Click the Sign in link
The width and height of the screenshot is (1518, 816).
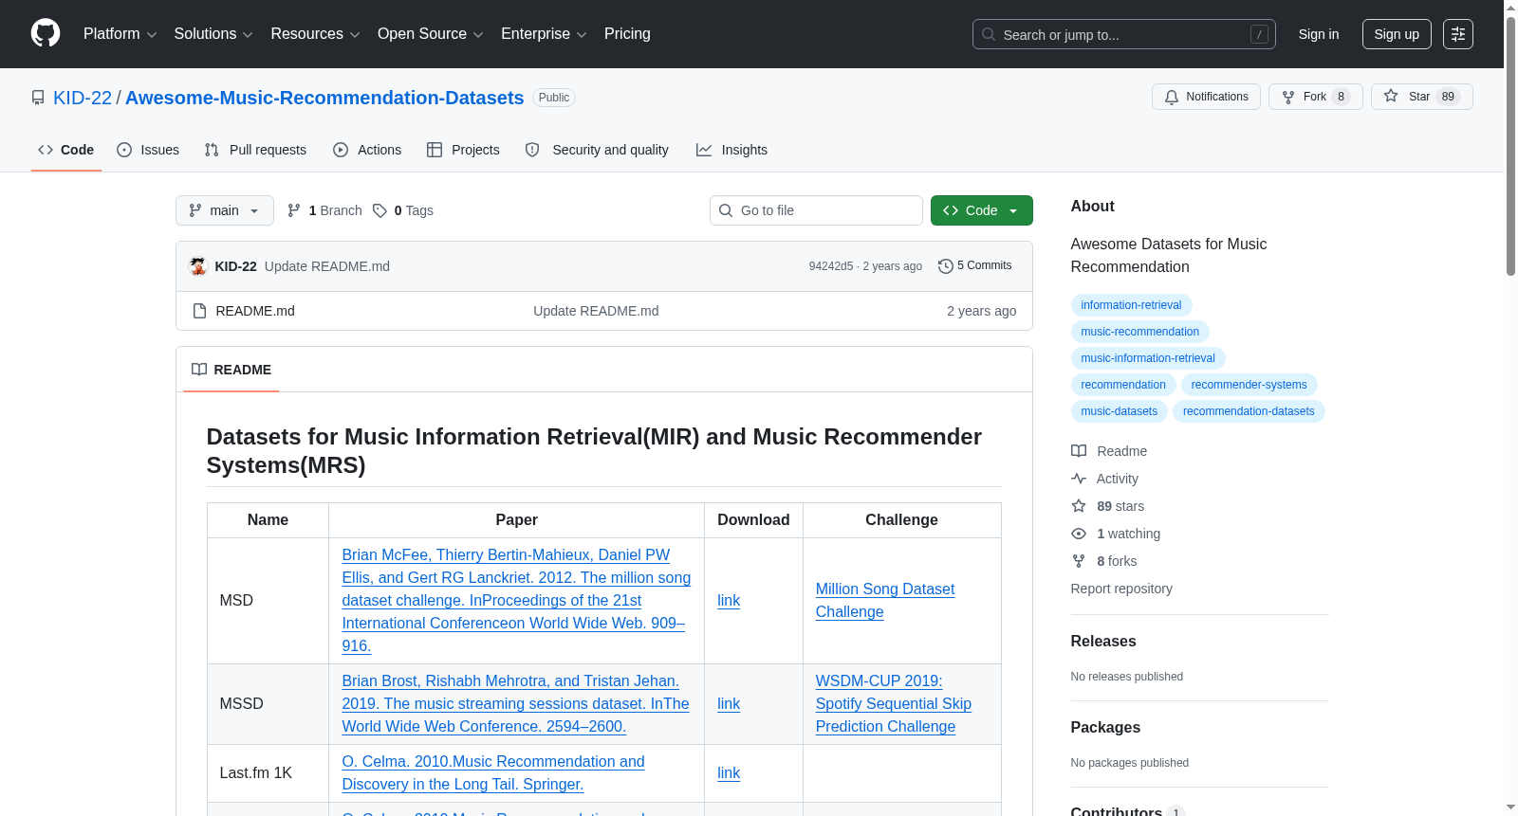pyautogui.click(x=1319, y=34)
